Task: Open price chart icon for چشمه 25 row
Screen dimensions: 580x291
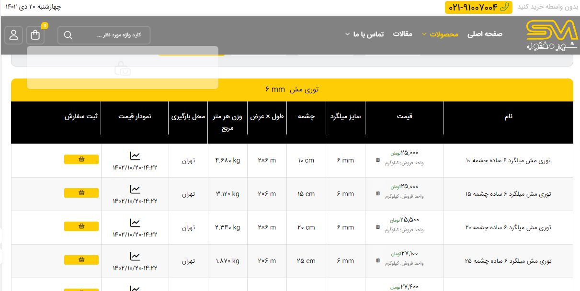Action: [x=135, y=257]
